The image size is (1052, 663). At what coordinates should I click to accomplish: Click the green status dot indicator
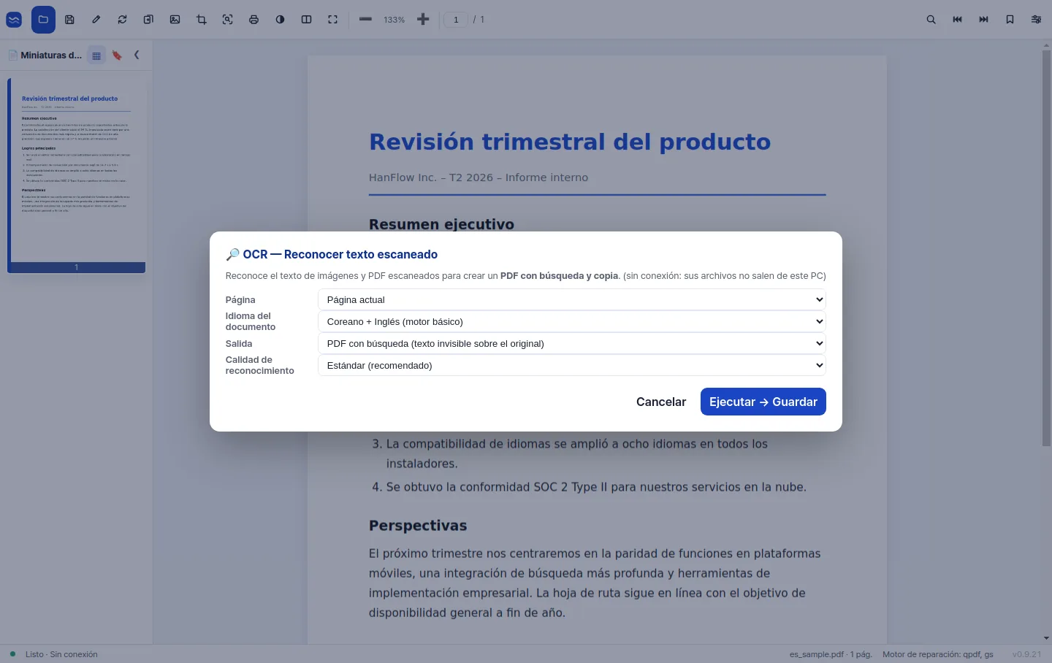tap(12, 654)
